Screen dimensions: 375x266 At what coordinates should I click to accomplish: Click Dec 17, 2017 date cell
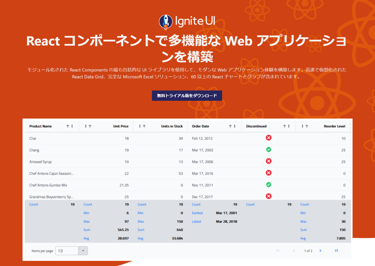point(202,197)
